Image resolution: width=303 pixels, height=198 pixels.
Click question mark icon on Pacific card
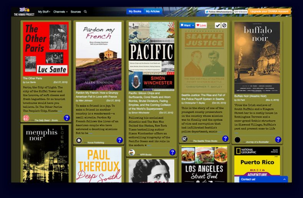pos(172,152)
